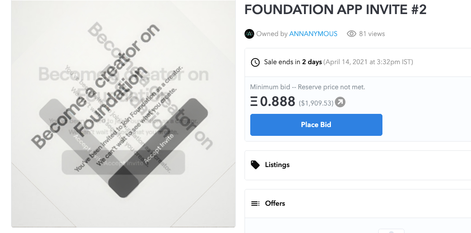Image resolution: width=471 pixels, height=233 pixels.
Task: Click the Ethereum symbol before 0.888
Action: click(x=253, y=102)
